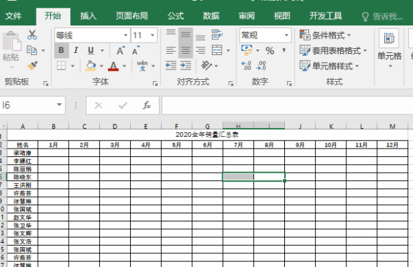Open 数字 group dialog launcher

(289, 84)
